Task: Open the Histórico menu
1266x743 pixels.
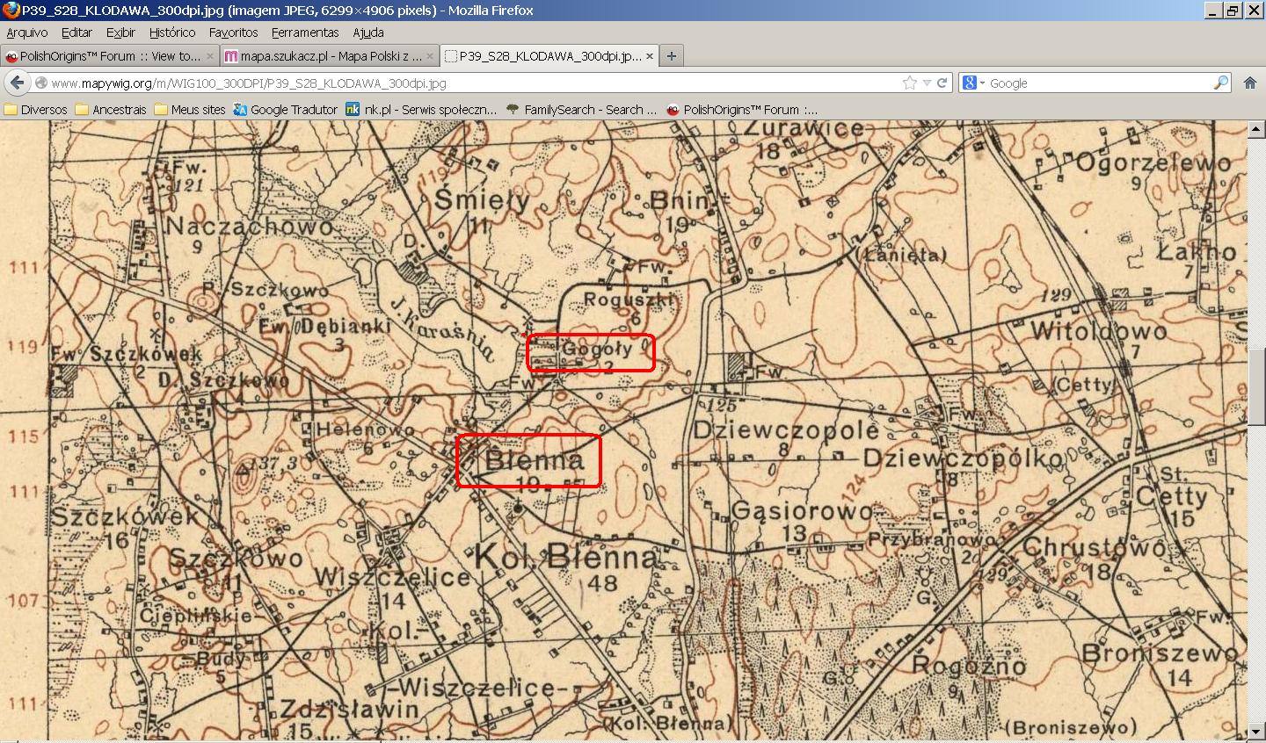Action: click(172, 32)
